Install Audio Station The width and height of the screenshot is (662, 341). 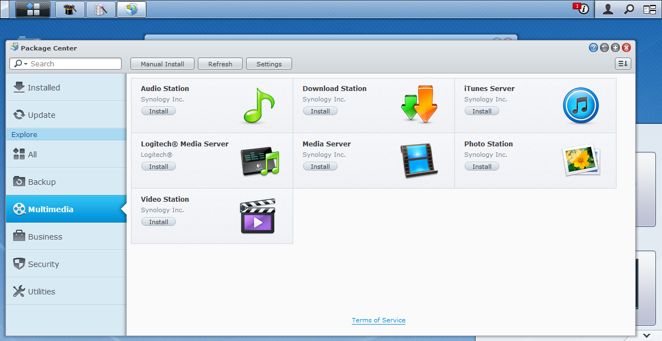coord(159,111)
